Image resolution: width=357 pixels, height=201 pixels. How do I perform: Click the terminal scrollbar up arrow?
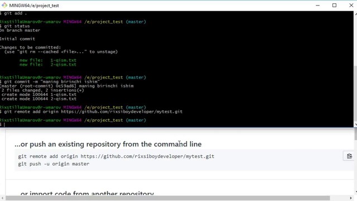point(355,13)
